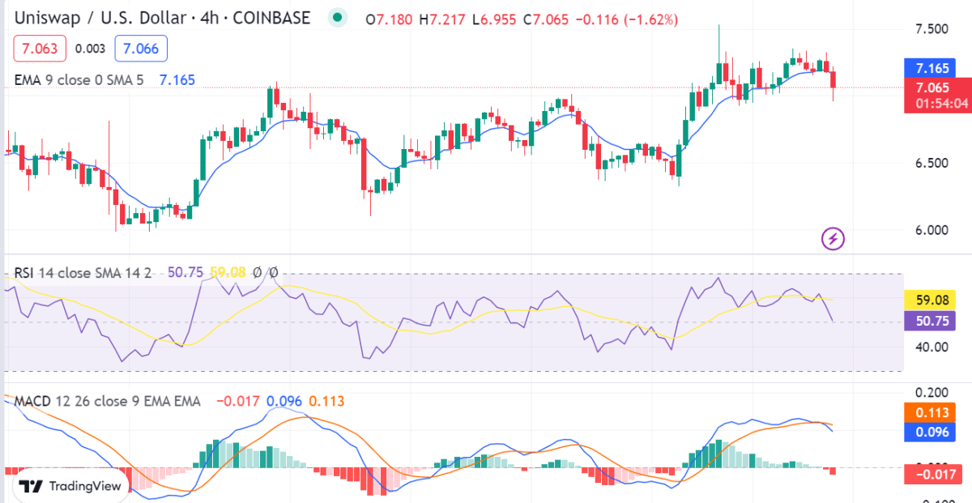Viewport: 972px width, 503px height.
Task: Click the purple lightning bolt icon
Action: (x=833, y=238)
